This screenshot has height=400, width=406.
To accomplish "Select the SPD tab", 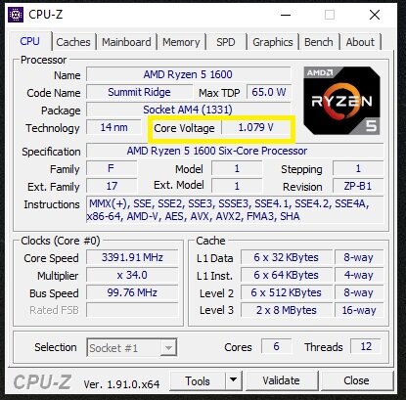I will 226,42.
